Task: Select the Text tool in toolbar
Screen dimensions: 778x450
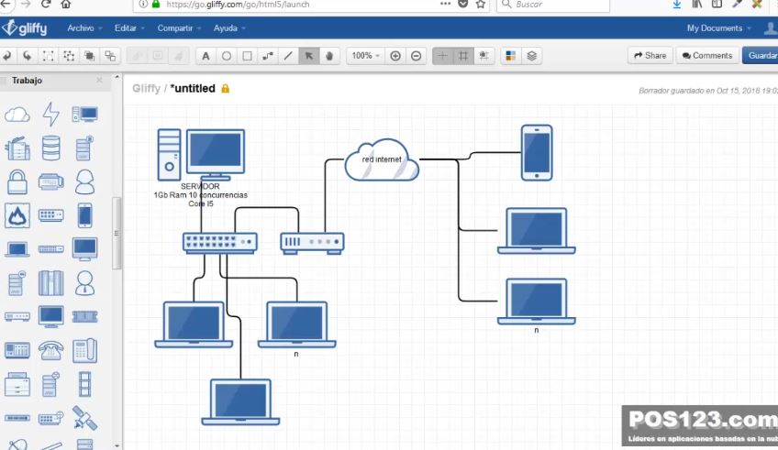Action: (206, 56)
